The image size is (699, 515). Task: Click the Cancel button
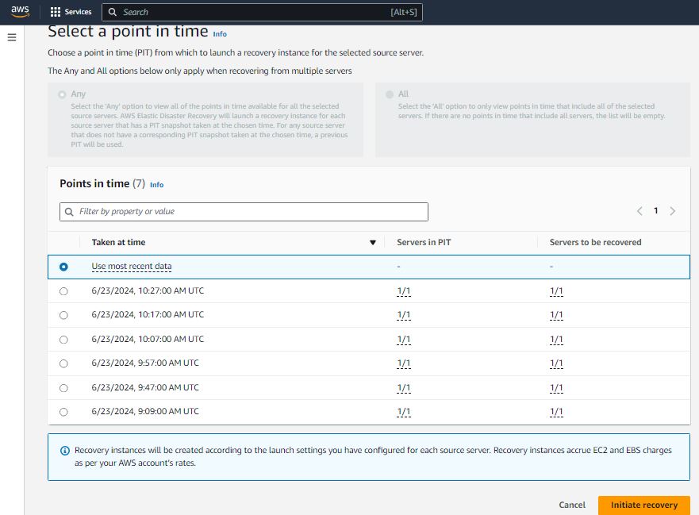point(572,505)
